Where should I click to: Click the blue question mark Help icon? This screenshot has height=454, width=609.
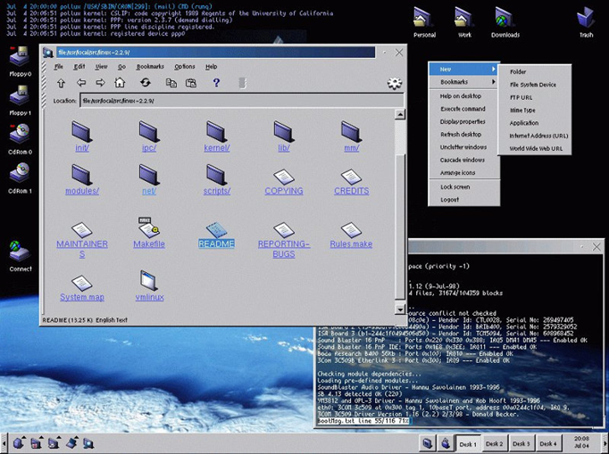point(216,83)
